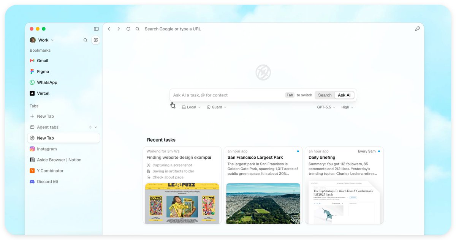
Task: Click the Bookmarks section label
Action: point(40,50)
